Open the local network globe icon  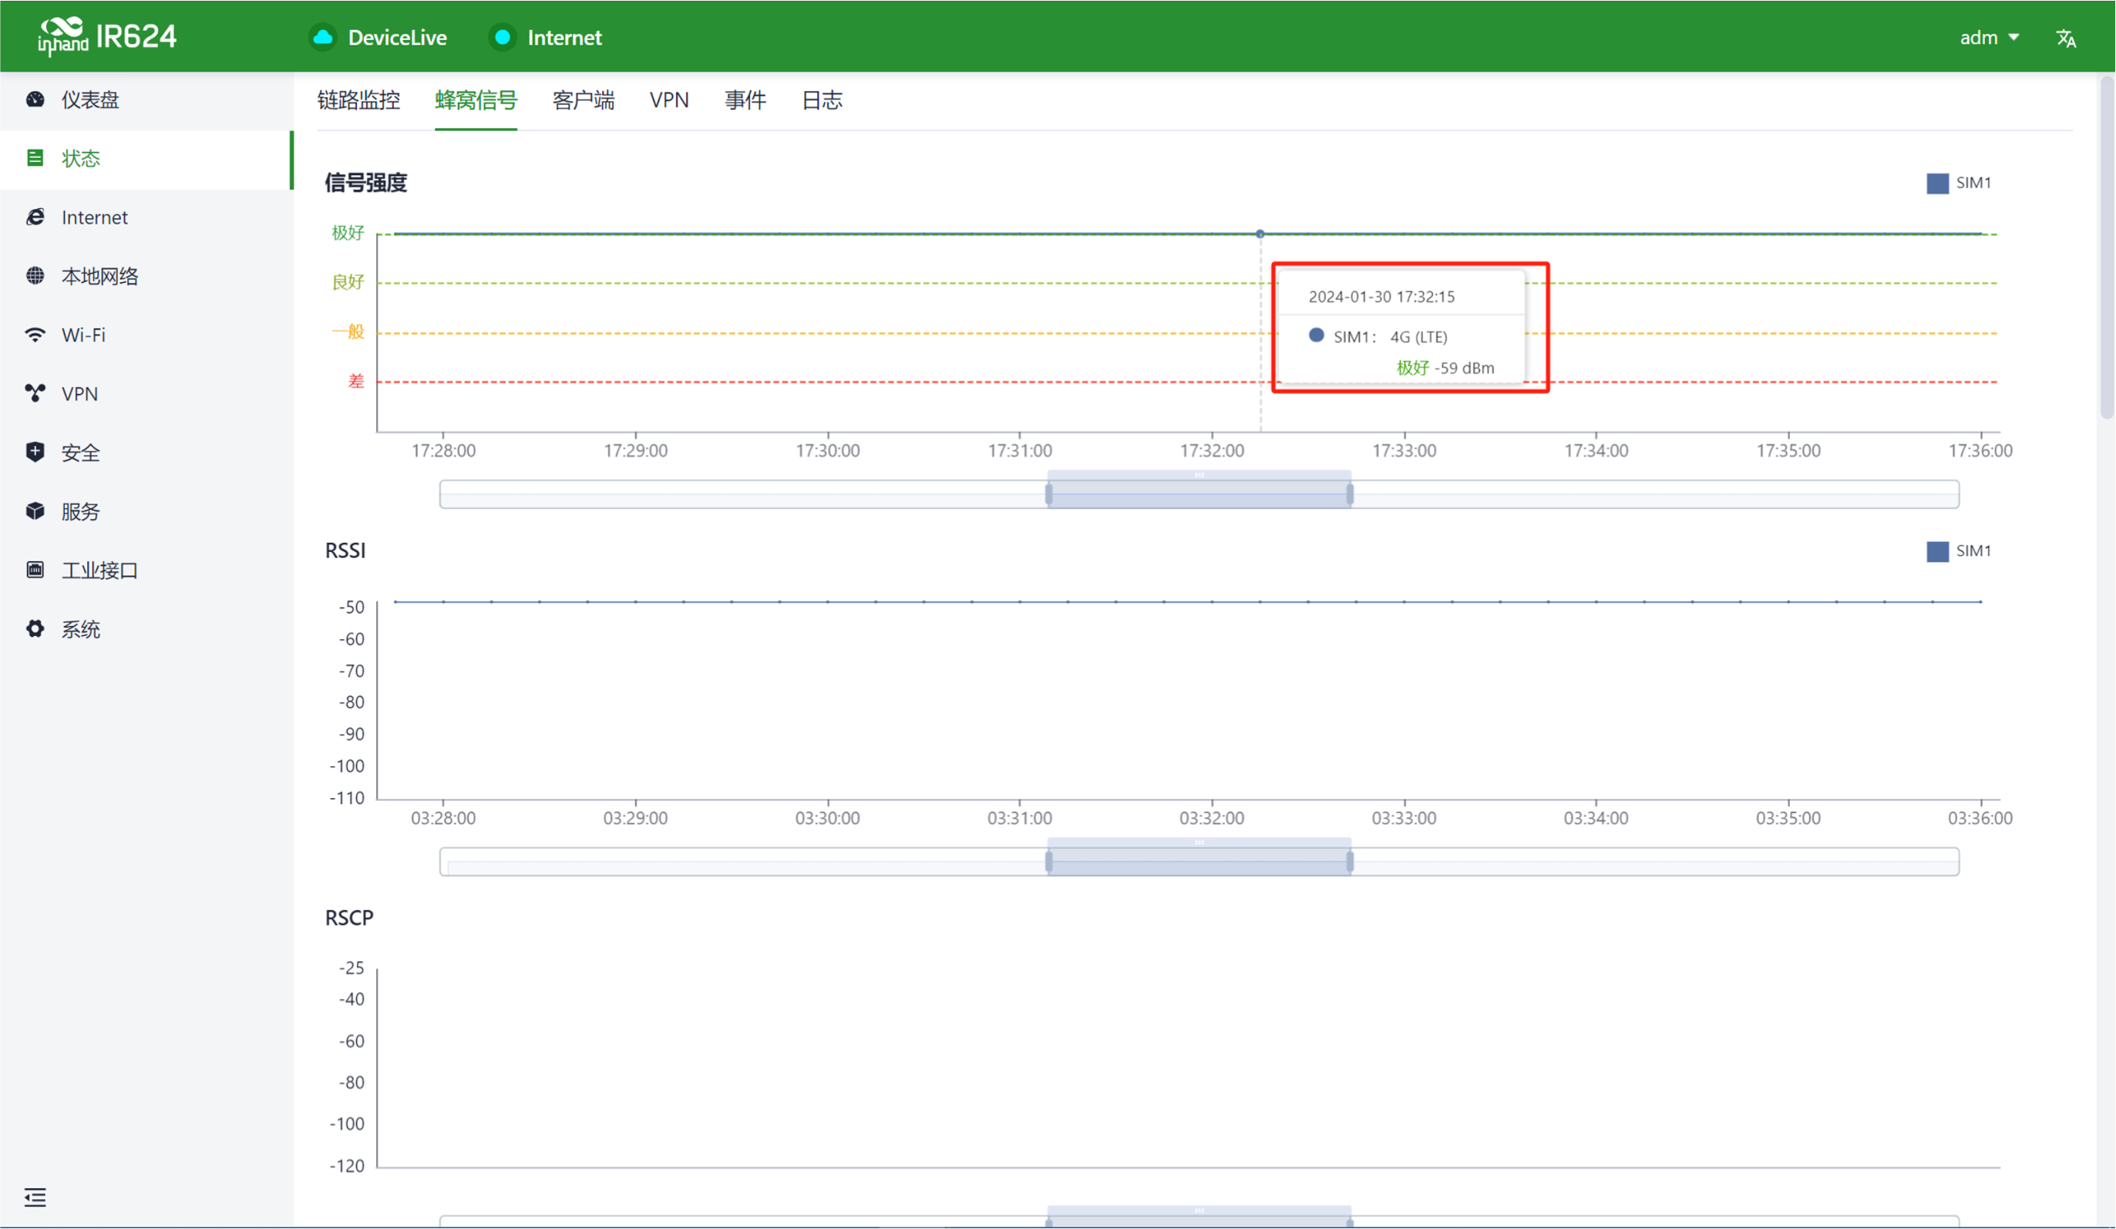pos(35,275)
